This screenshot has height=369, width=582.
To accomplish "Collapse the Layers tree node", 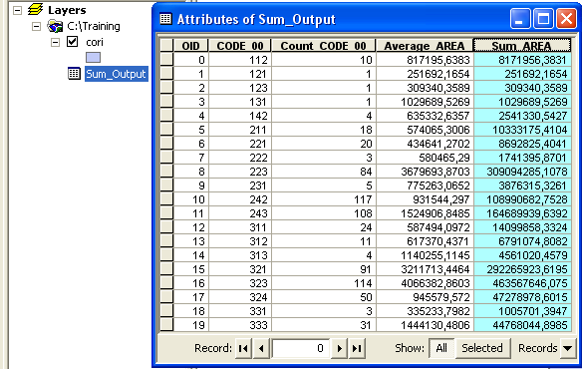I will coord(17,10).
